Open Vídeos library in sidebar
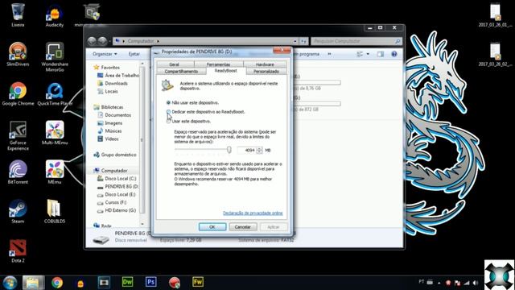 tap(108, 139)
